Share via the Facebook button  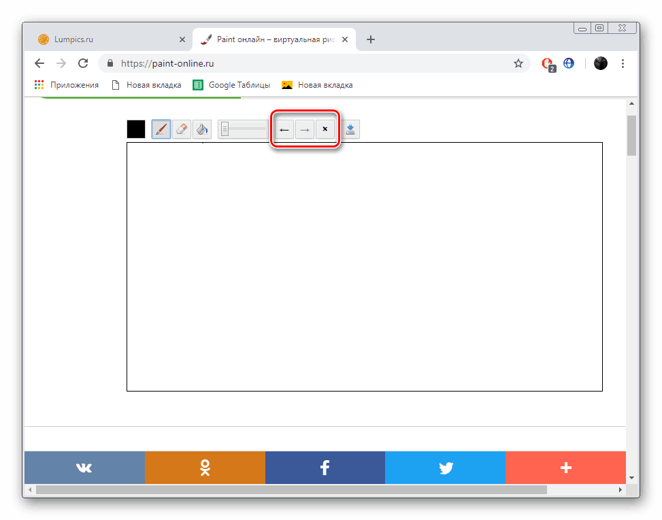(325, 467)
